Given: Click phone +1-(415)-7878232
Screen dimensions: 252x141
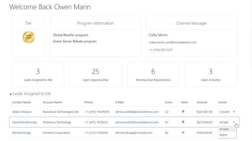Looking at the screenshot, I should point(96,122).
